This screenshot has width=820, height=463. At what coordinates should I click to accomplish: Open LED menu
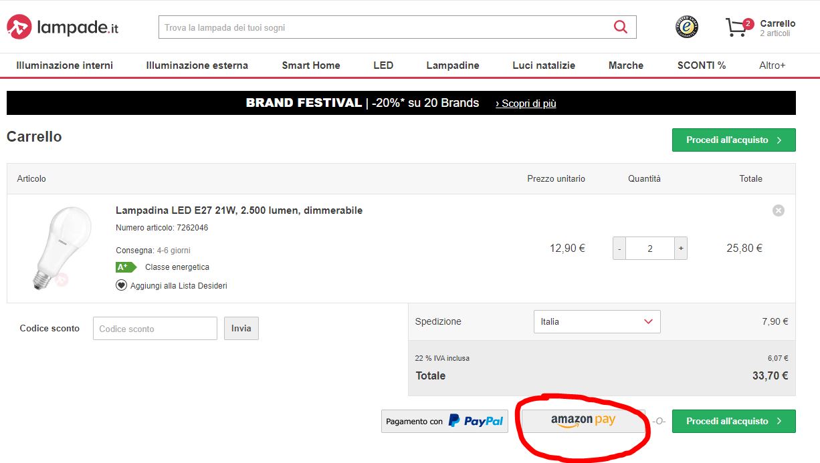coord(383,65)
